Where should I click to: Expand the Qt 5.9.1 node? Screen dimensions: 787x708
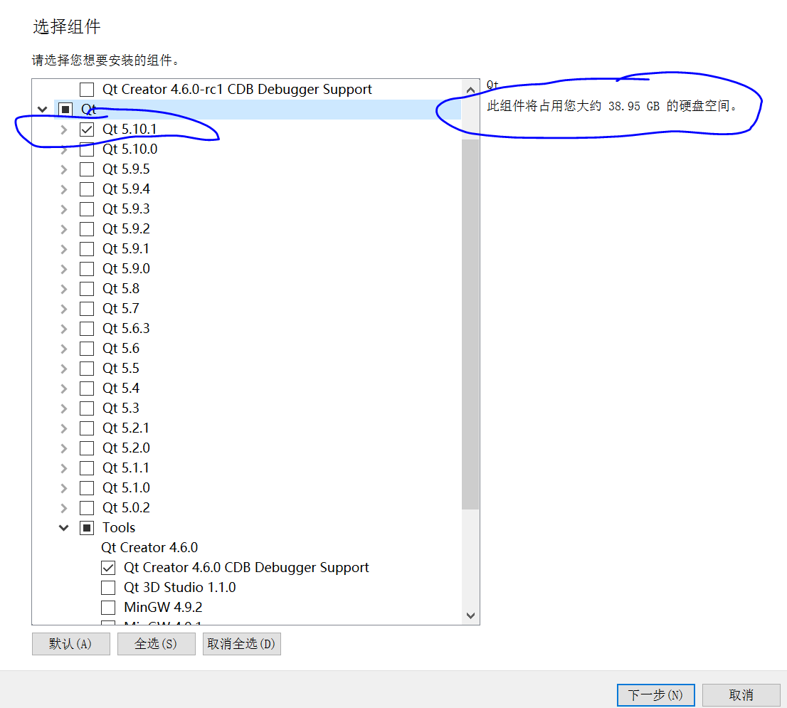coord(64,249)
